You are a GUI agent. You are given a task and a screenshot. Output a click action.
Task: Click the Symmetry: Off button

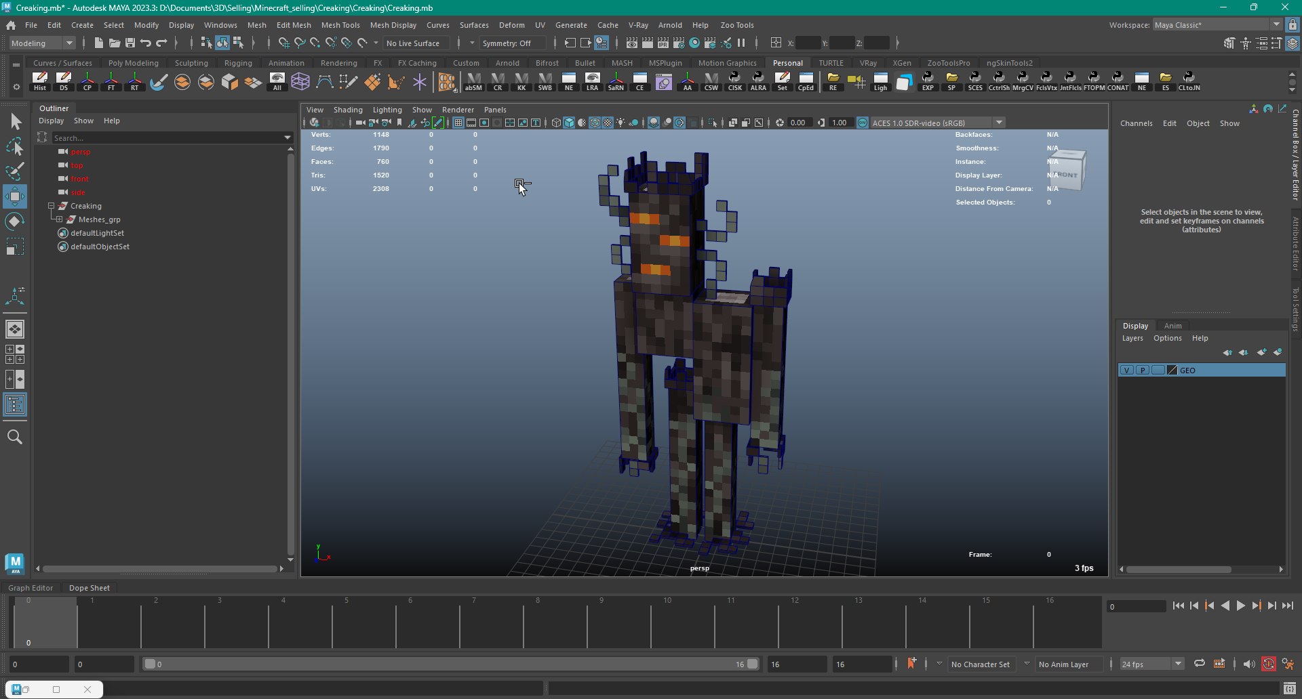click(512, 43)
